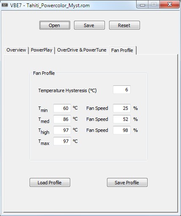Viewport: 181px width, 216px height.
Task: Click the Thigh temperature field showing 97
Action: pos(62,130)
